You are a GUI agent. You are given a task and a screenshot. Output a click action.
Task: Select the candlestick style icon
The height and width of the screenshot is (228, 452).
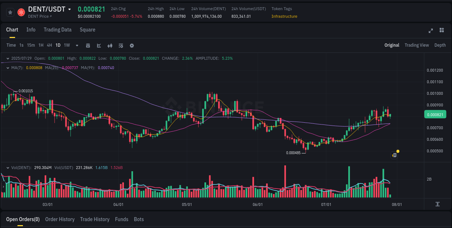pyautogui.click(x=110, y=46)
